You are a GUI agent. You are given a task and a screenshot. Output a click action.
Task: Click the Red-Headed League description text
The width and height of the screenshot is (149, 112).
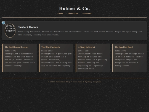pos(20,60)
